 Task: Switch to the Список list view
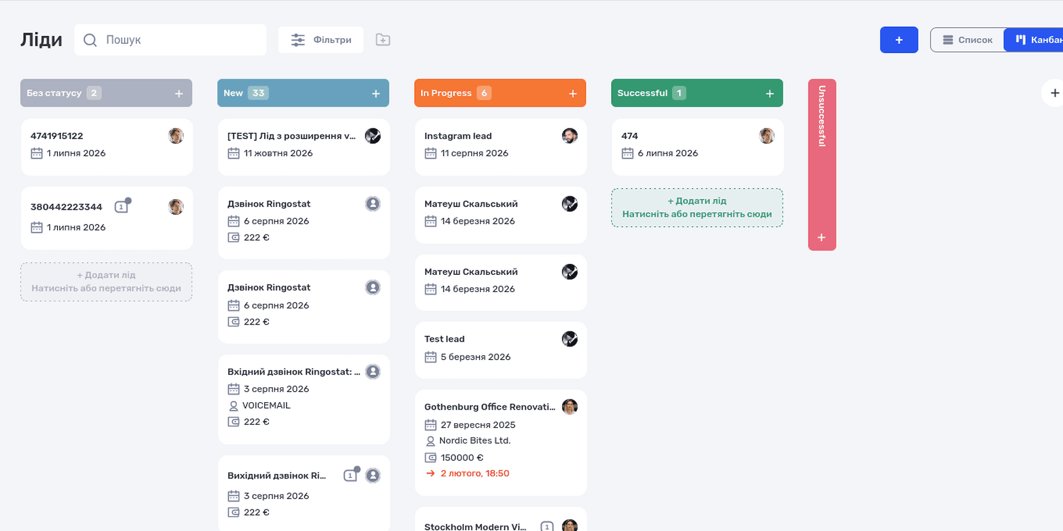tap(967, 40)
